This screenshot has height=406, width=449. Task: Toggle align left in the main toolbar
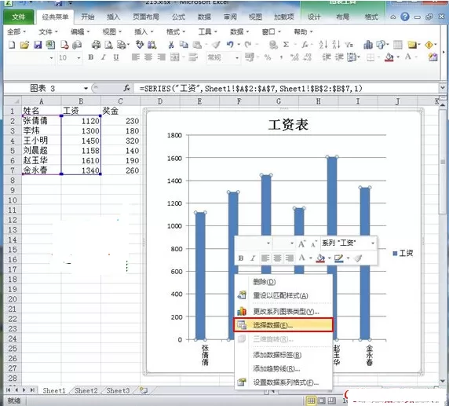point(136,57)
